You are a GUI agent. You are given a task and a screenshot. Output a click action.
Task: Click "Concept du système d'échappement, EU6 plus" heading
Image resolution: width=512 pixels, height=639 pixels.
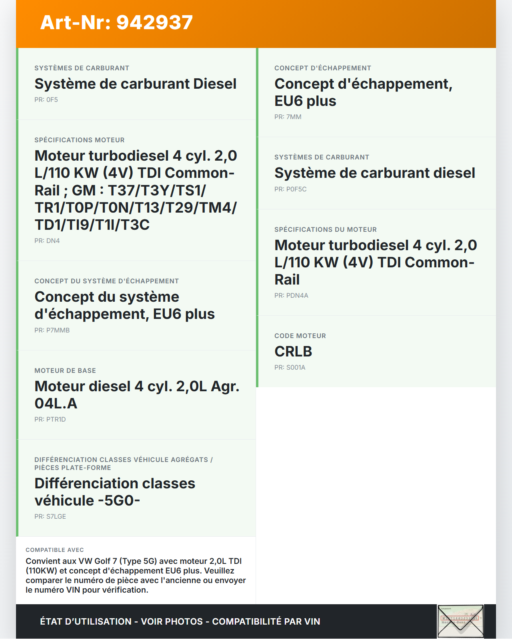click(124, 305)
